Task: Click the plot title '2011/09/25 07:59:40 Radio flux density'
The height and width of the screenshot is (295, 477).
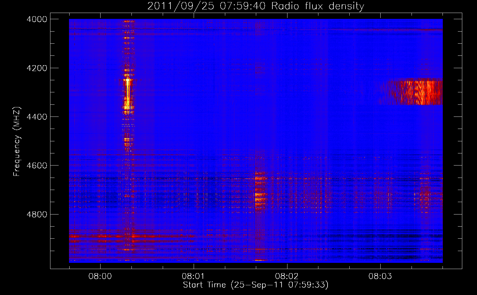Action: 256,6
